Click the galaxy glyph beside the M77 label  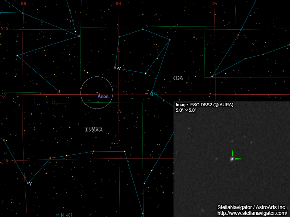coord(146,94)
